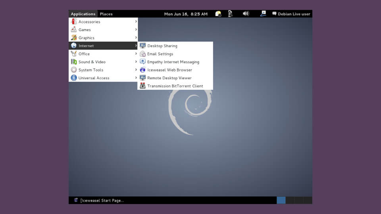The height and width of the screenshot is (214, 381).
Task: Expand the Graphics submenu arrow
Action: pyautogui.click(x=136, y=38)
